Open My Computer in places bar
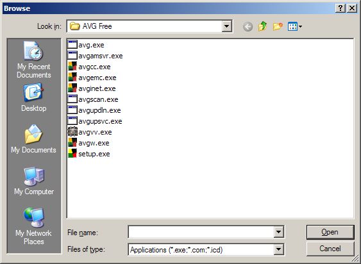This screenshot has width=361, height=264. tap(34, 181)
